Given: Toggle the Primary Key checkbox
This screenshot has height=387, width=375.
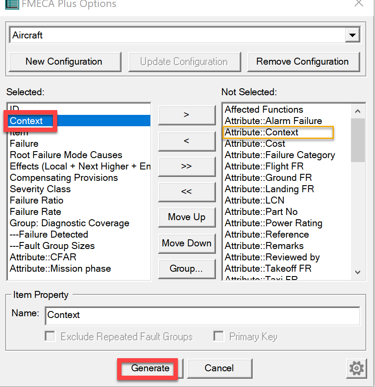Looking at the screenshot, I should click(219, 336).
